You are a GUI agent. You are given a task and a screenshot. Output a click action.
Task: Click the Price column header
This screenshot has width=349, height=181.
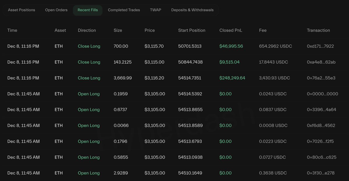[149, 30]
